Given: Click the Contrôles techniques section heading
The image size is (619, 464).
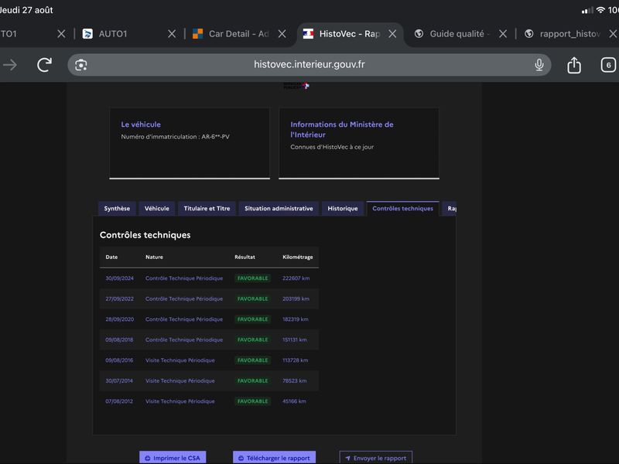Looking at the screenshot, I should (145, 235).
